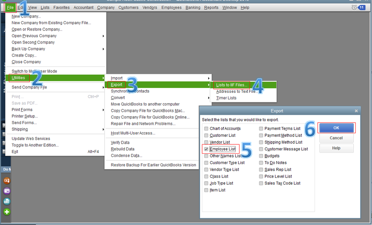Viewport: 372px width, 225px height.
Task: Check the Budgets checkbox
Action: (x=261, y=156)
